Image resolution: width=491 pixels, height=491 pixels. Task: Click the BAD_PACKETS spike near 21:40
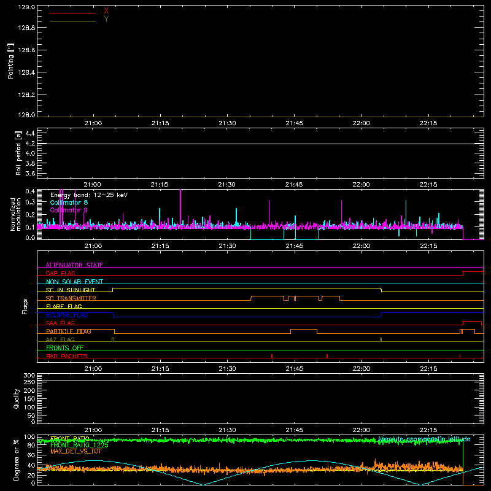point(272,356)
